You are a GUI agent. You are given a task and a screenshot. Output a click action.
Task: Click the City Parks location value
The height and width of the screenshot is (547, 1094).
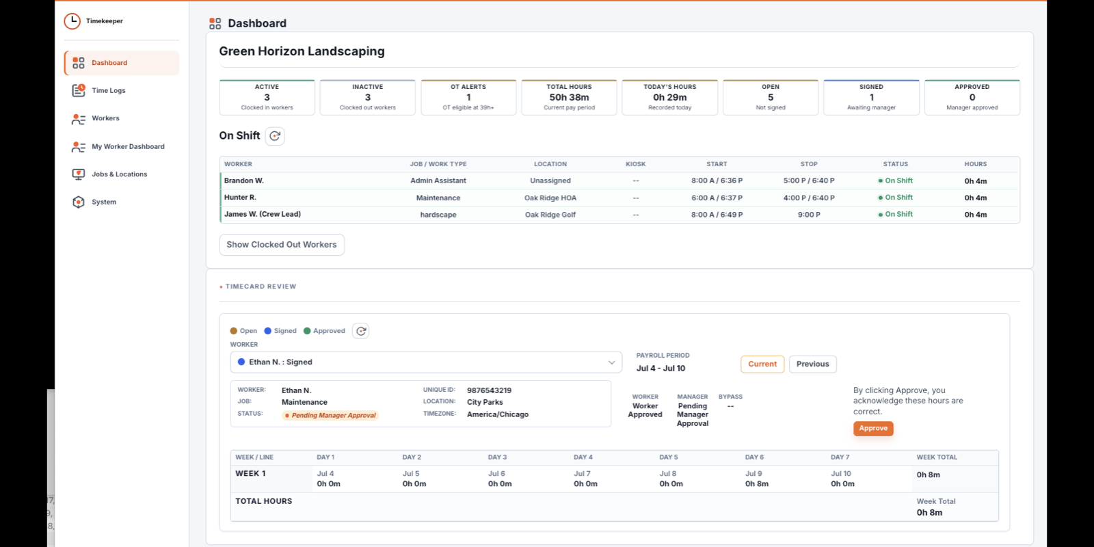tap(485, 403)
